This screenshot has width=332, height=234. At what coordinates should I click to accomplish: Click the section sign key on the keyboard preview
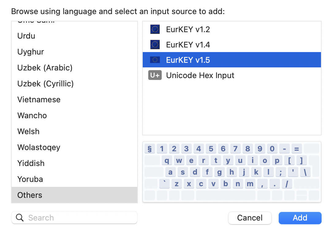point(149,149)
